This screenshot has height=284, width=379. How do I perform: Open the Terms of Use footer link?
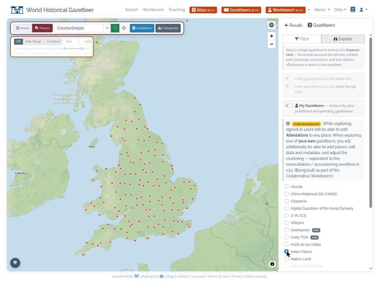218,276
